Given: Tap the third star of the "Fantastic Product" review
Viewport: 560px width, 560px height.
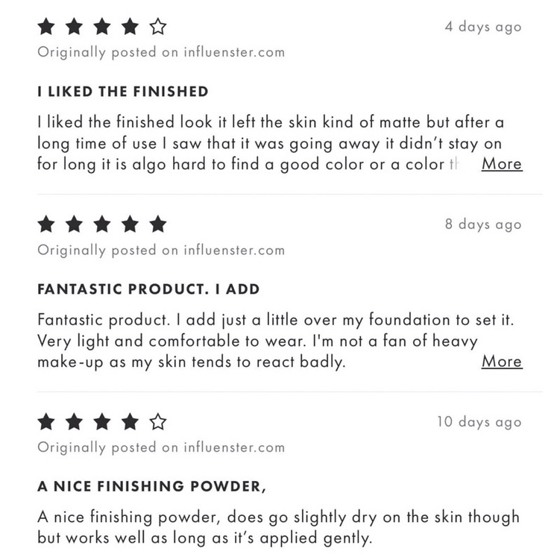Looking at the screenshot, I should coord(102,224).
